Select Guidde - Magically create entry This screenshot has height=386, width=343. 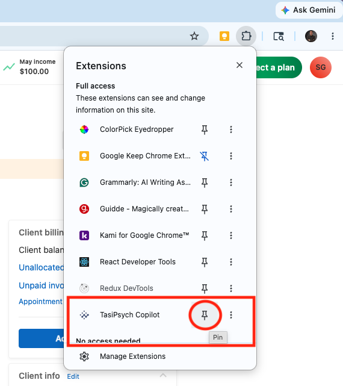pos(144,209)
